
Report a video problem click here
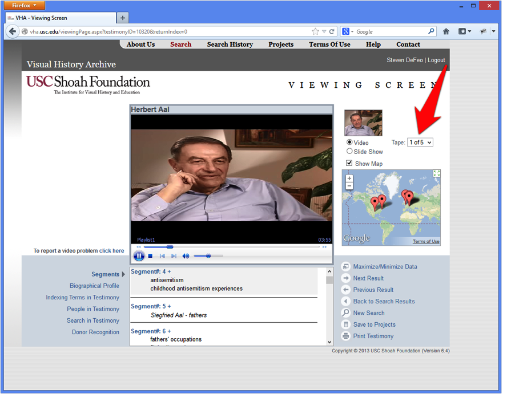coord(112,251)
